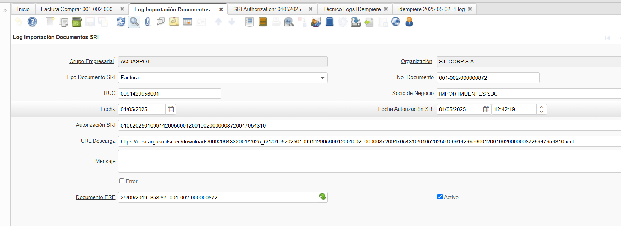This screenshot has height=226, width=621.
Task: Expand the Tipo Documento SRI dropdown
Action: coord(322,78)
